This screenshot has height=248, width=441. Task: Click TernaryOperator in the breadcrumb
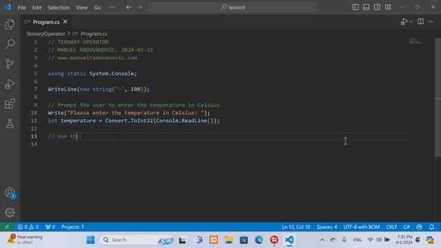(45, 34)
